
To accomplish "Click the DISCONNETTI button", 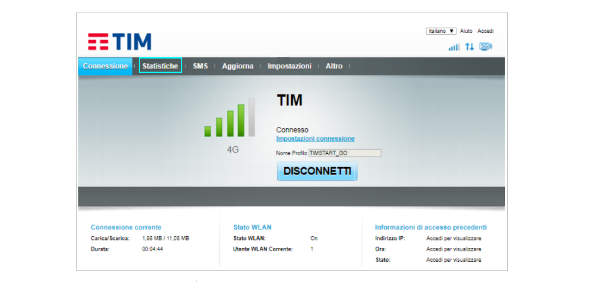I will (317, 172).
